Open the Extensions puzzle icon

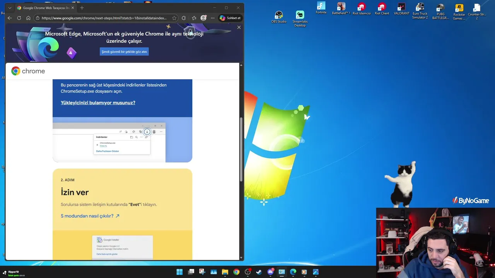pyautogui.click(x=184, y=18)
